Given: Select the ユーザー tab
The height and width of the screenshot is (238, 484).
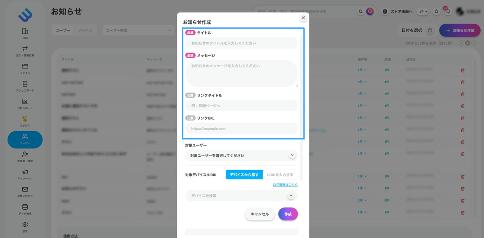Looking at the screenshot, I should pos(63,30).
